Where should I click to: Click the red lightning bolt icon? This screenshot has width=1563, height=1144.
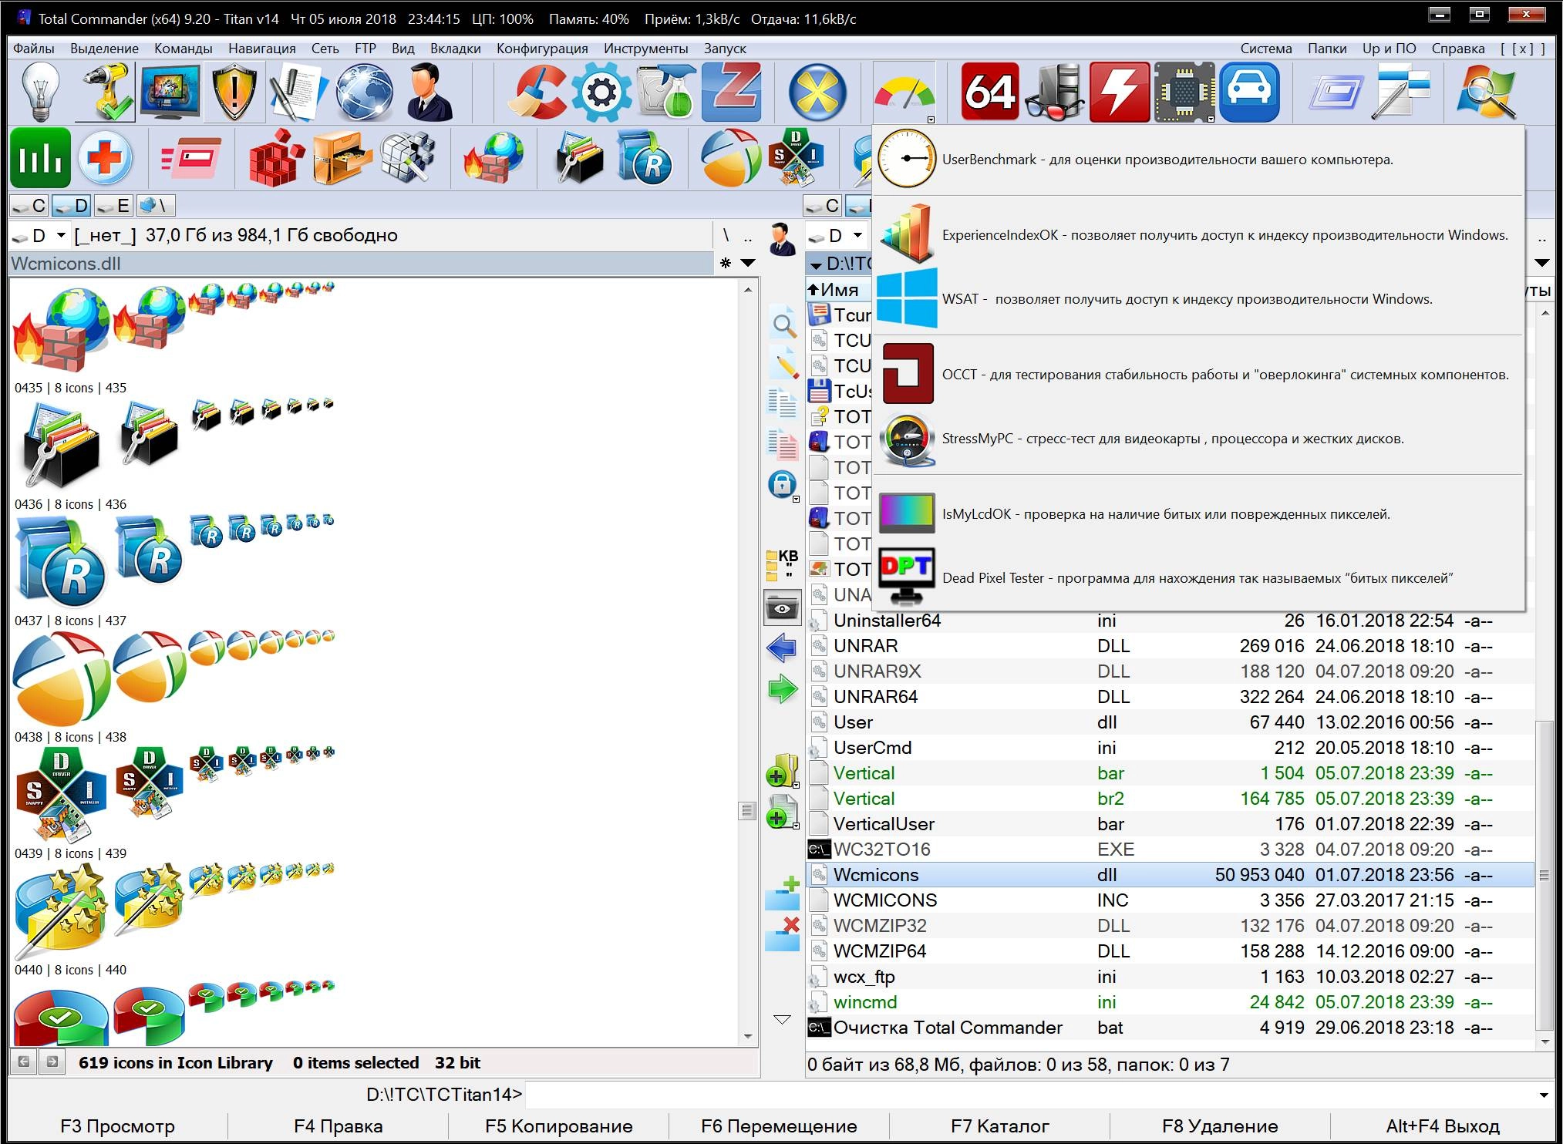click(x=1120, y=93)
